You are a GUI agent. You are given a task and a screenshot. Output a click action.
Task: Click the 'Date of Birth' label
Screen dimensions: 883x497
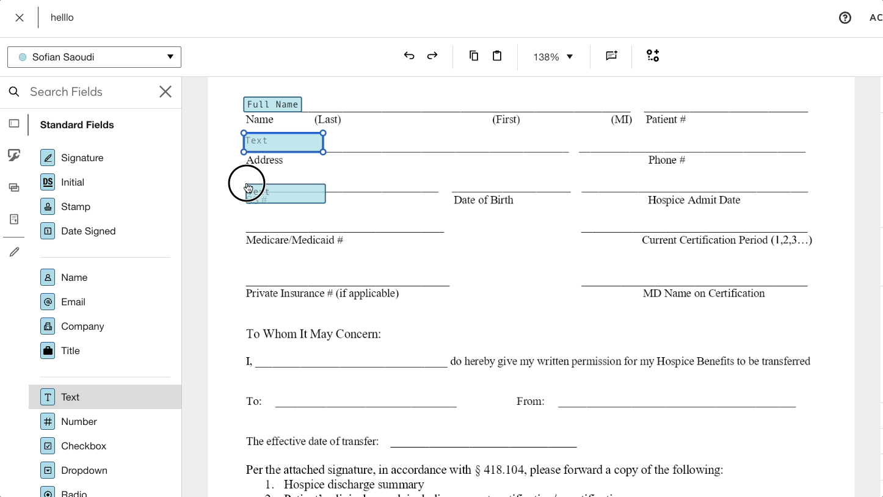click(484, 200)
